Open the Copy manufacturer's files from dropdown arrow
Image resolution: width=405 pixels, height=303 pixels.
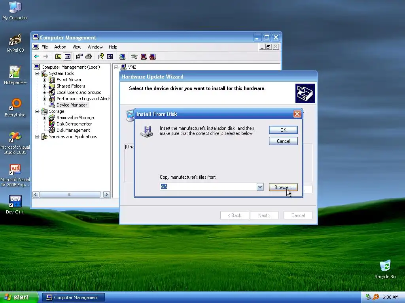[x=260, y=187]
